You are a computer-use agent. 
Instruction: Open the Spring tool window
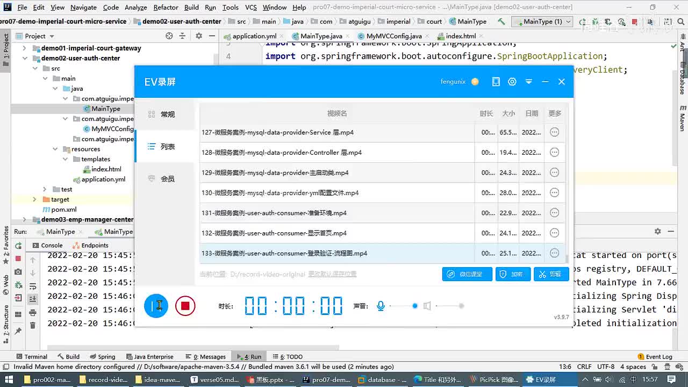click(x=102, y=356)
